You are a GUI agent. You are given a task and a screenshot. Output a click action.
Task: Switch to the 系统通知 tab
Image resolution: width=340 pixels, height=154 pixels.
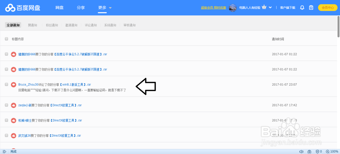coord(110,25)
